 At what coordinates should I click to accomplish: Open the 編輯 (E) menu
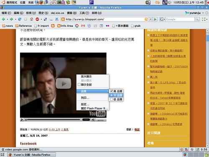[18, 13]
